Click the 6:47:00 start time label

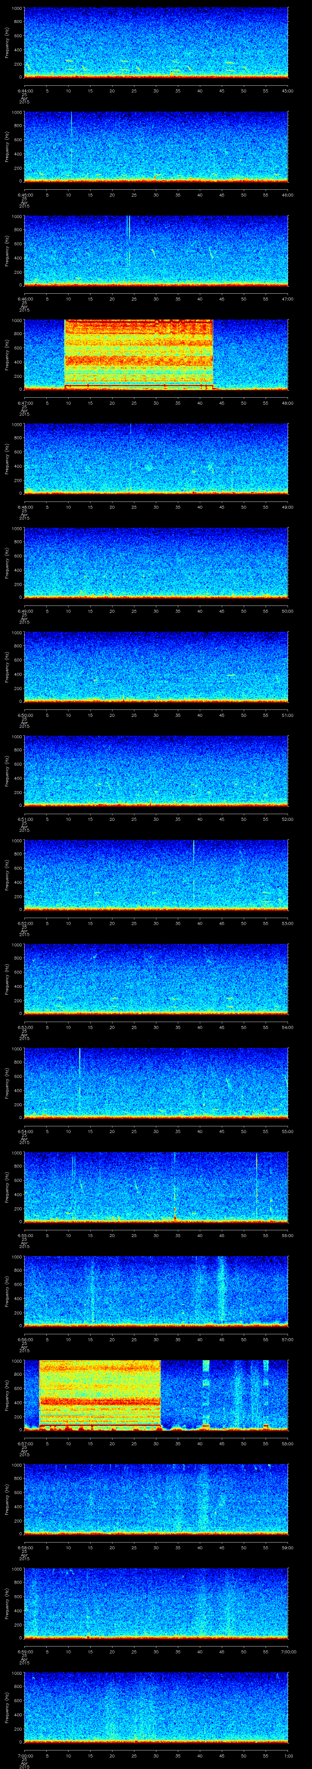click(x=25, y=403)
